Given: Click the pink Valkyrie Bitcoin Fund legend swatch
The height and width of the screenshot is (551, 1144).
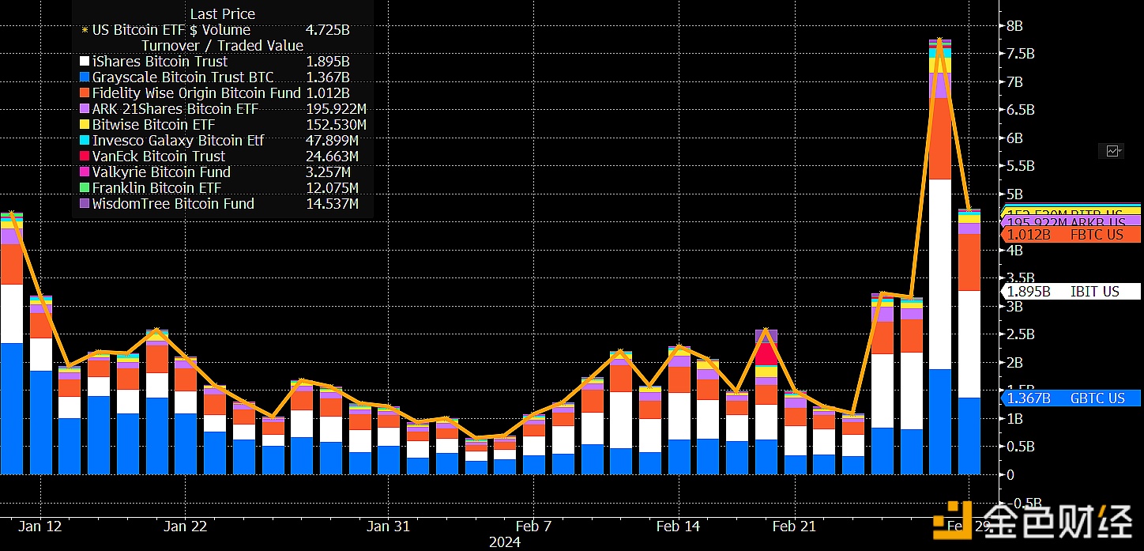Looking at the screenshot, I should click(x=85, y=172).
